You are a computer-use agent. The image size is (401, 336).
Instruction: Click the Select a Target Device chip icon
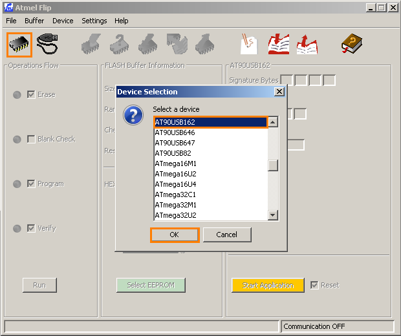[19, 45]
